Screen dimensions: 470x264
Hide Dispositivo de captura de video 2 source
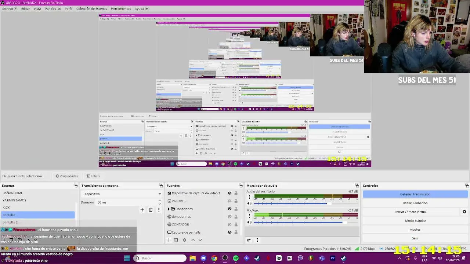click(229, 193)
